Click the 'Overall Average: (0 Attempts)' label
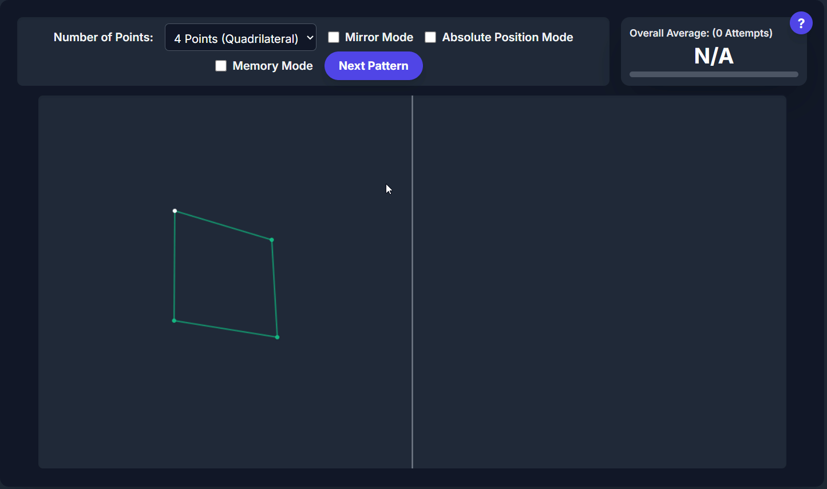827x489 pixels. click(701, 33)
